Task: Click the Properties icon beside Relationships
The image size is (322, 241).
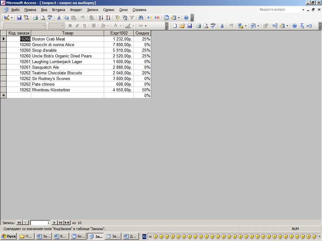Action: [265, 26]
